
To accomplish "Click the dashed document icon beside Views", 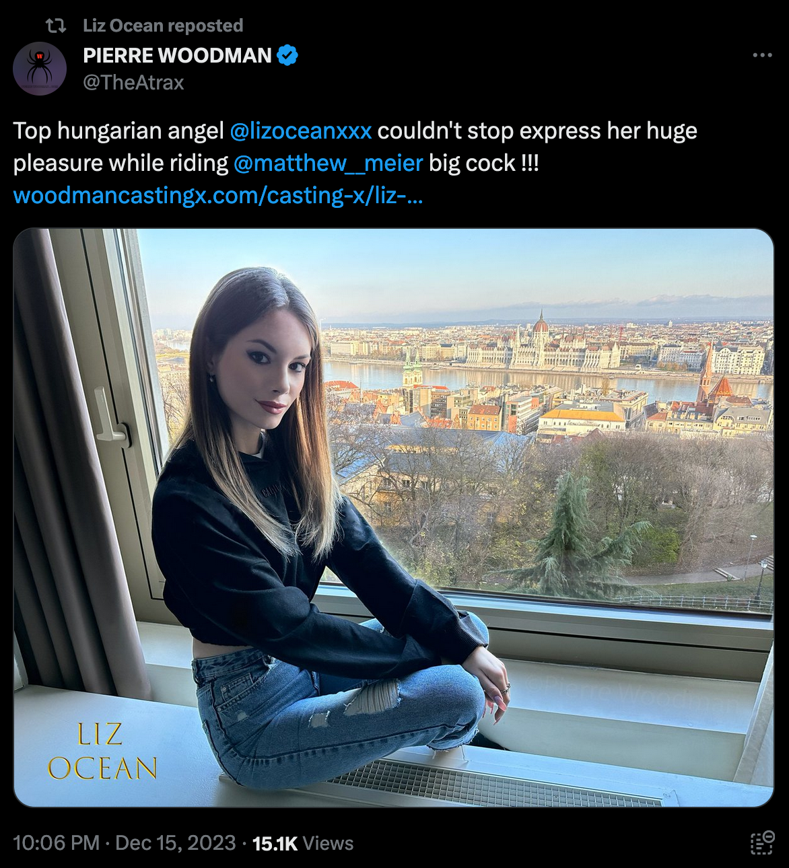I will (x=762, y=843).
